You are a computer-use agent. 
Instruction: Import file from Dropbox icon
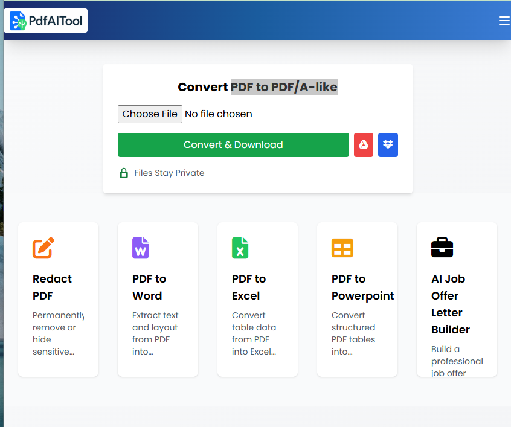[388, 145]
